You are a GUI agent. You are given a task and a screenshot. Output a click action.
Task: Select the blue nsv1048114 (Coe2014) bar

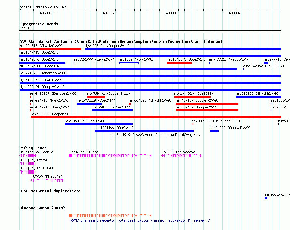[112, 110]
